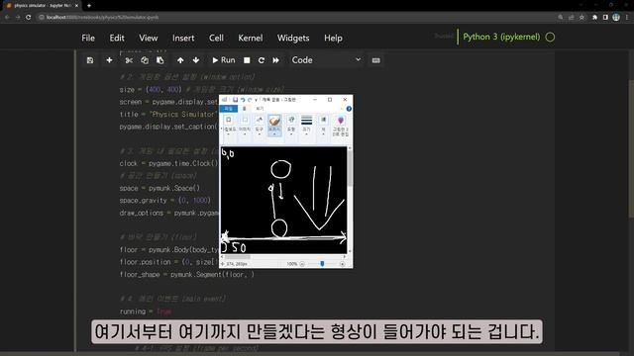Click the kernel status circle icon

(x=550, y=38)
